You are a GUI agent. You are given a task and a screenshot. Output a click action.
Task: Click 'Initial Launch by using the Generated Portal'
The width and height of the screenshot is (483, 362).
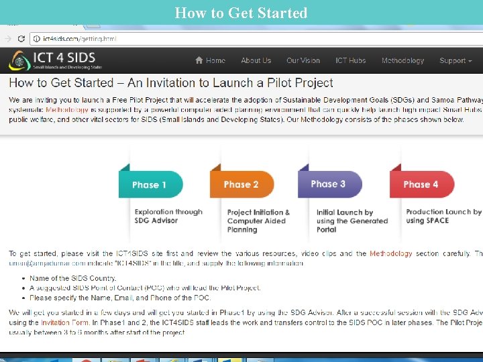tap(352, 221)
